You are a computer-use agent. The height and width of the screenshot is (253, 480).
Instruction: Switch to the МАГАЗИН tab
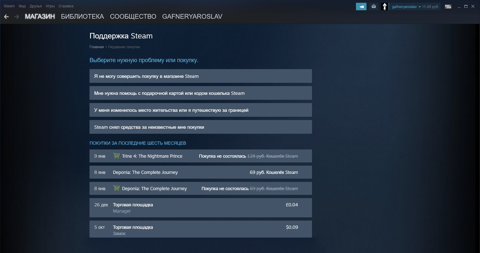click(40, 16)
